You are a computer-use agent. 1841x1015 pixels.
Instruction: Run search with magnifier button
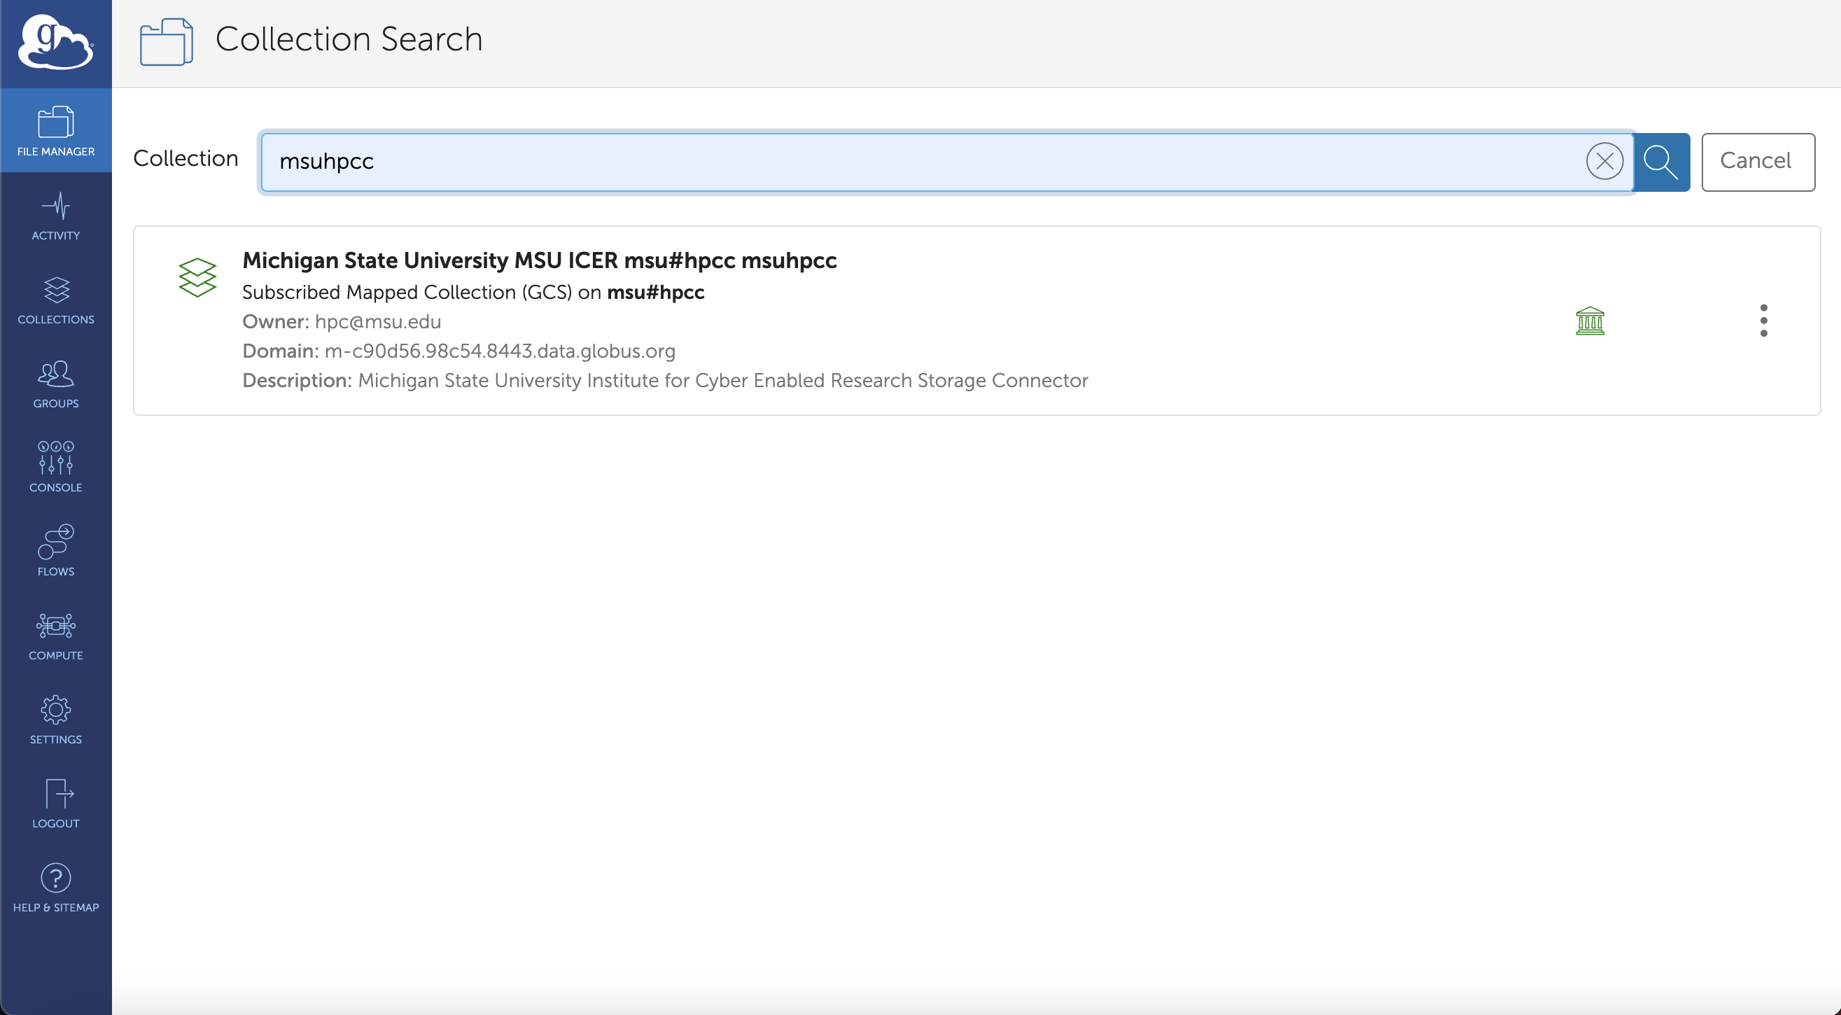(x=1662, y=162)
